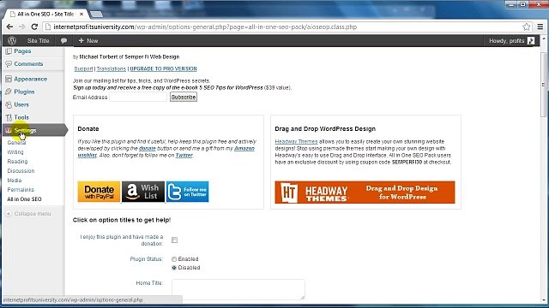Click the Collapse menu arrow icon
This screenshot has width=549, height=308.
[x=9, y=213]
